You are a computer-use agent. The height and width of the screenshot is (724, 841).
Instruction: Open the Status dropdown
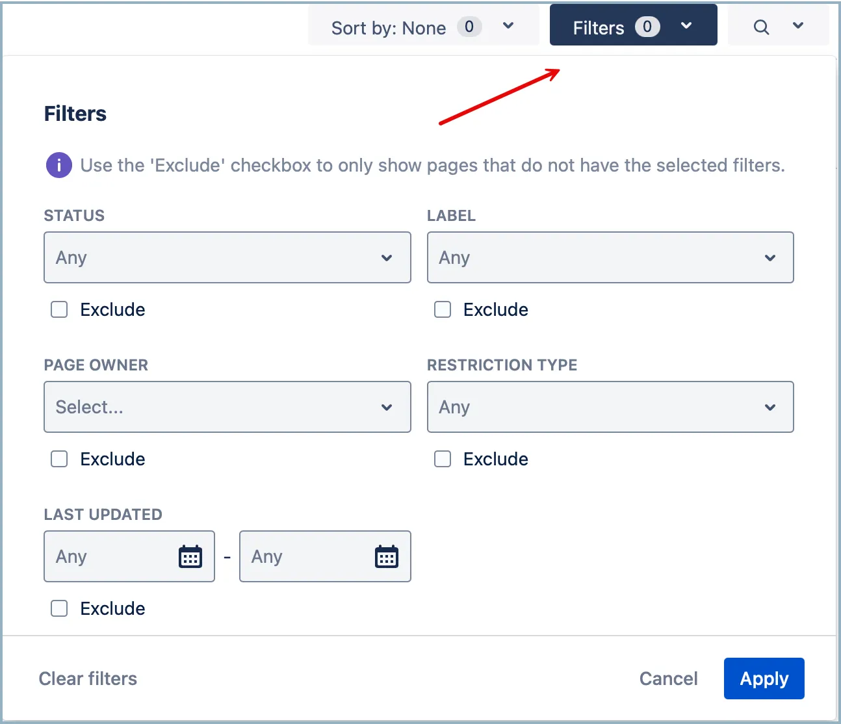(227, 257)
